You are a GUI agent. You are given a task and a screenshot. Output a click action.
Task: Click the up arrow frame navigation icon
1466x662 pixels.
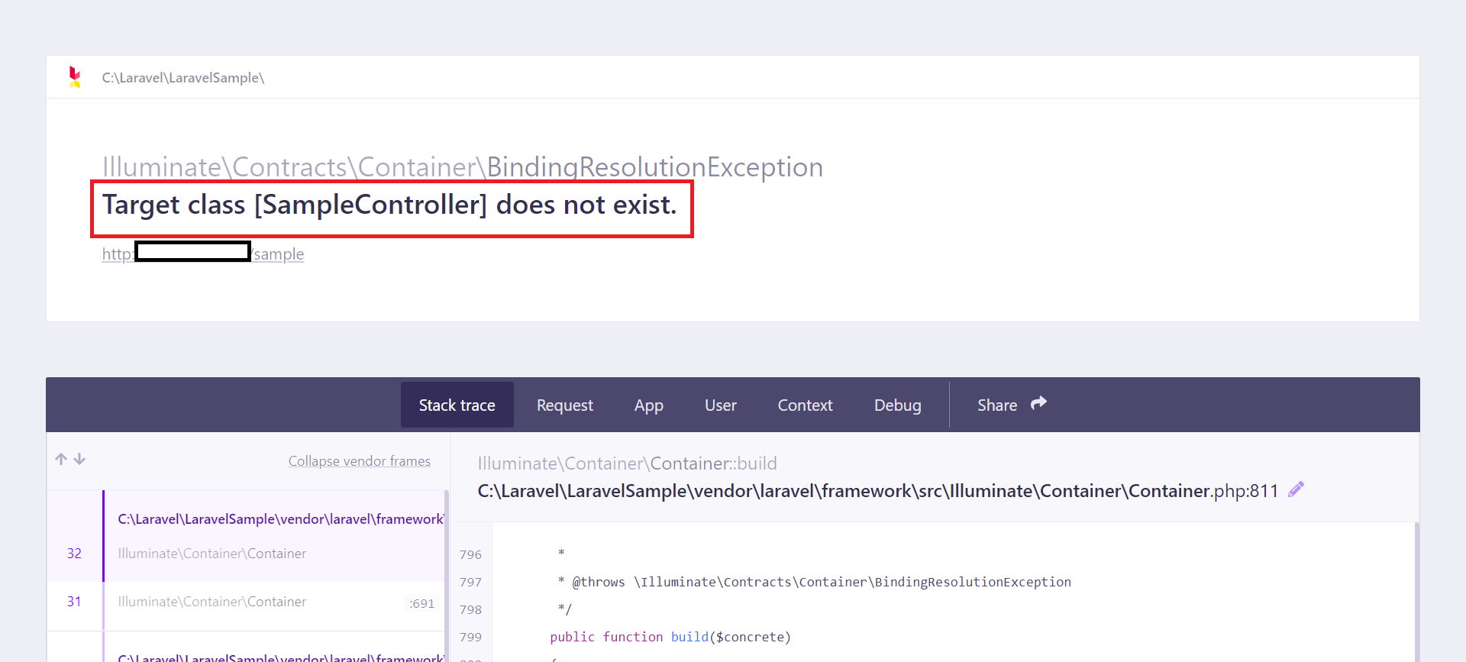(61, 459)
